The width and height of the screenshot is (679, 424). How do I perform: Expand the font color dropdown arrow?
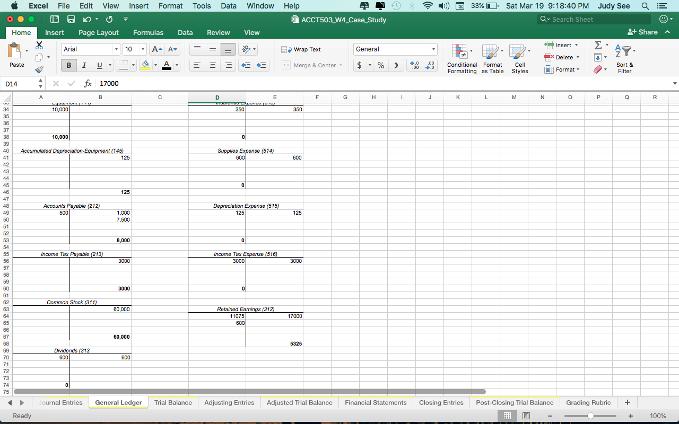click(x=177, y=66)
